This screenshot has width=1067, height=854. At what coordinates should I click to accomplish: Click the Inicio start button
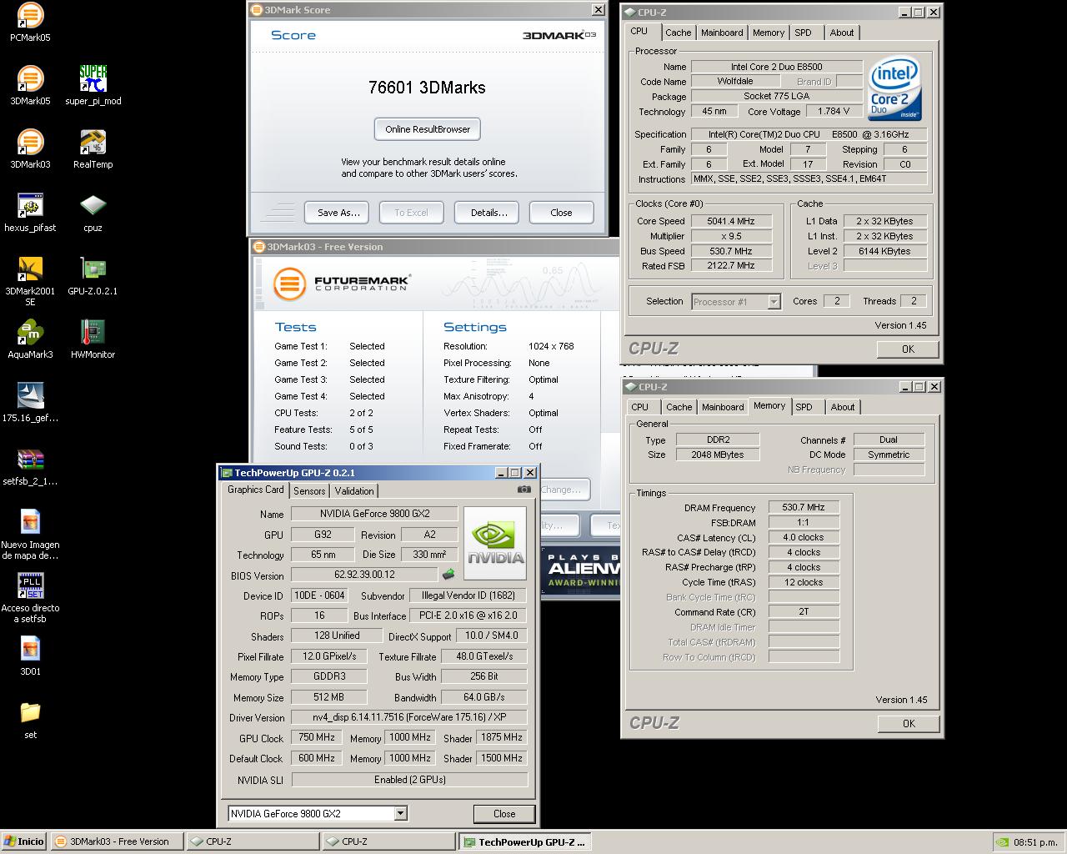pyautogui.click(x=24, y=841)
